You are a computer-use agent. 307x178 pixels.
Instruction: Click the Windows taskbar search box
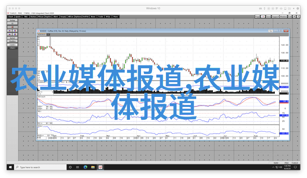point(40,167)
